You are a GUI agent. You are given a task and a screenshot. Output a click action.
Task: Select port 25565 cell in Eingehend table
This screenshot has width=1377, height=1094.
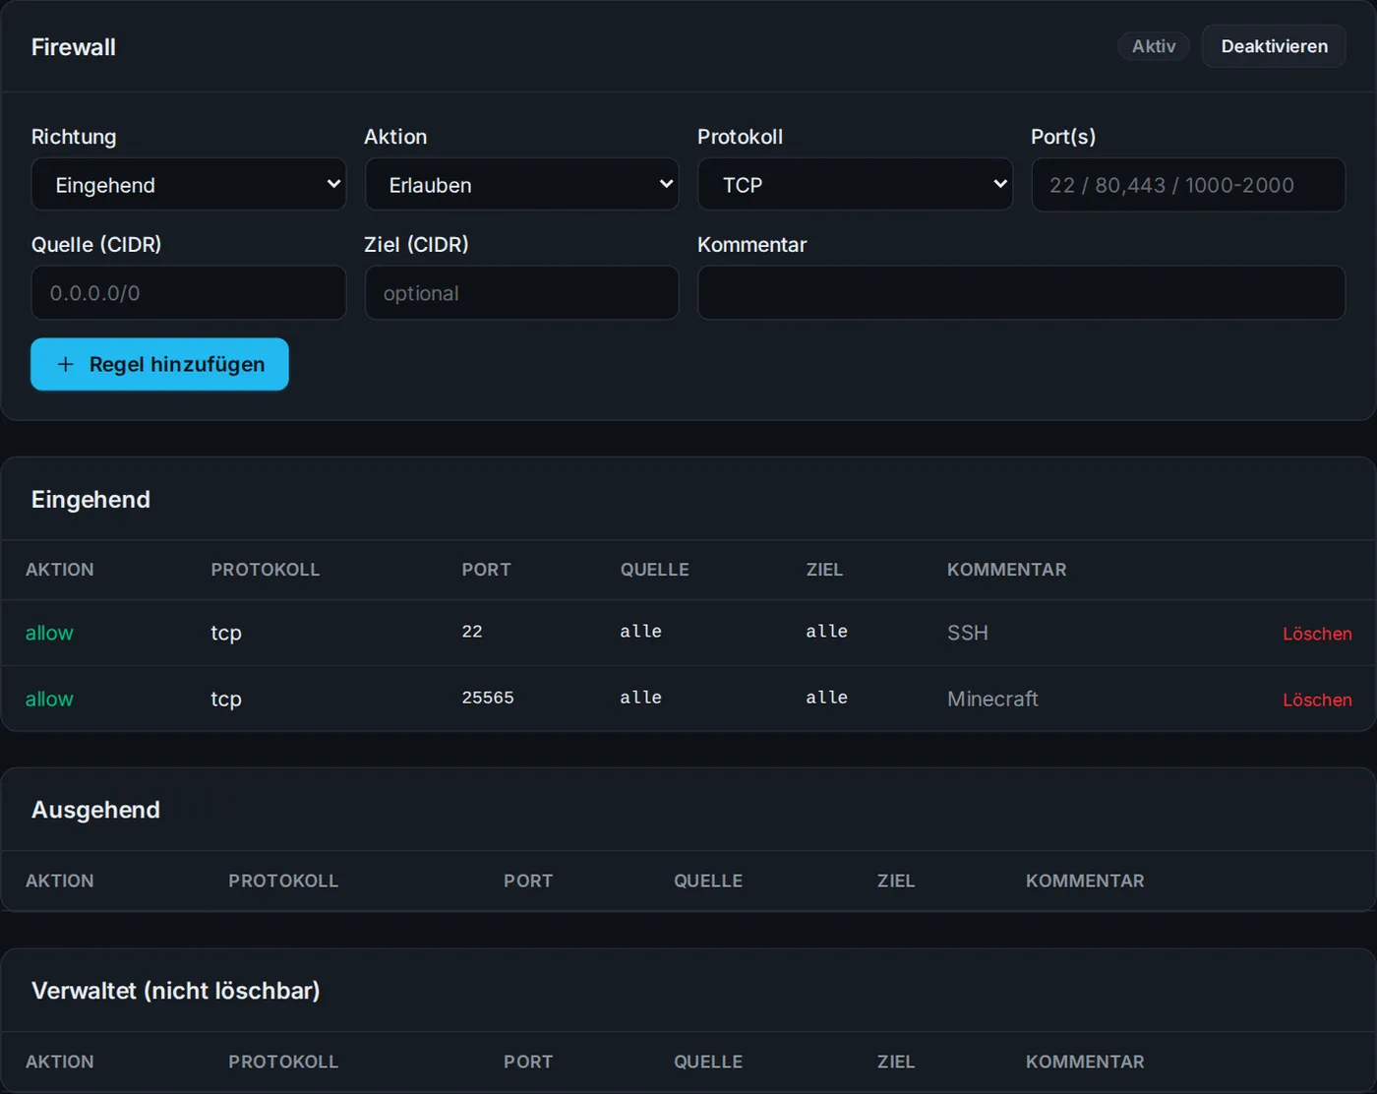[488, 698]
